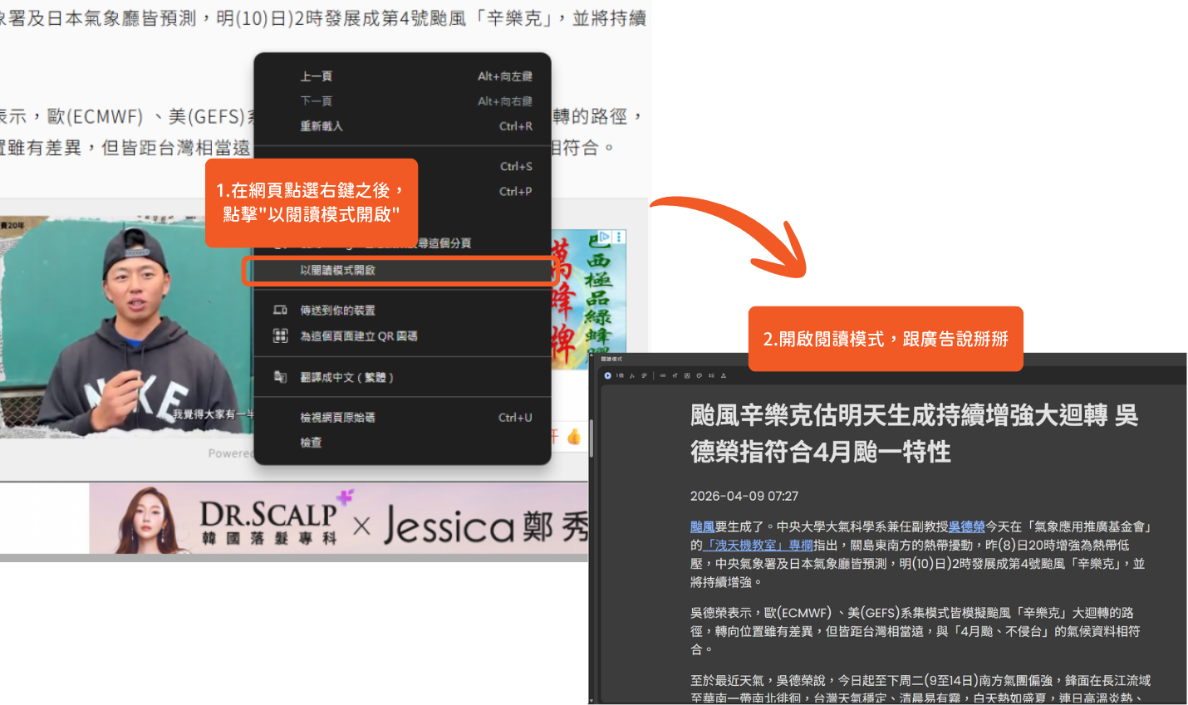
Task: Toggle links display icon in reading mode
Action: click(663, 375)
